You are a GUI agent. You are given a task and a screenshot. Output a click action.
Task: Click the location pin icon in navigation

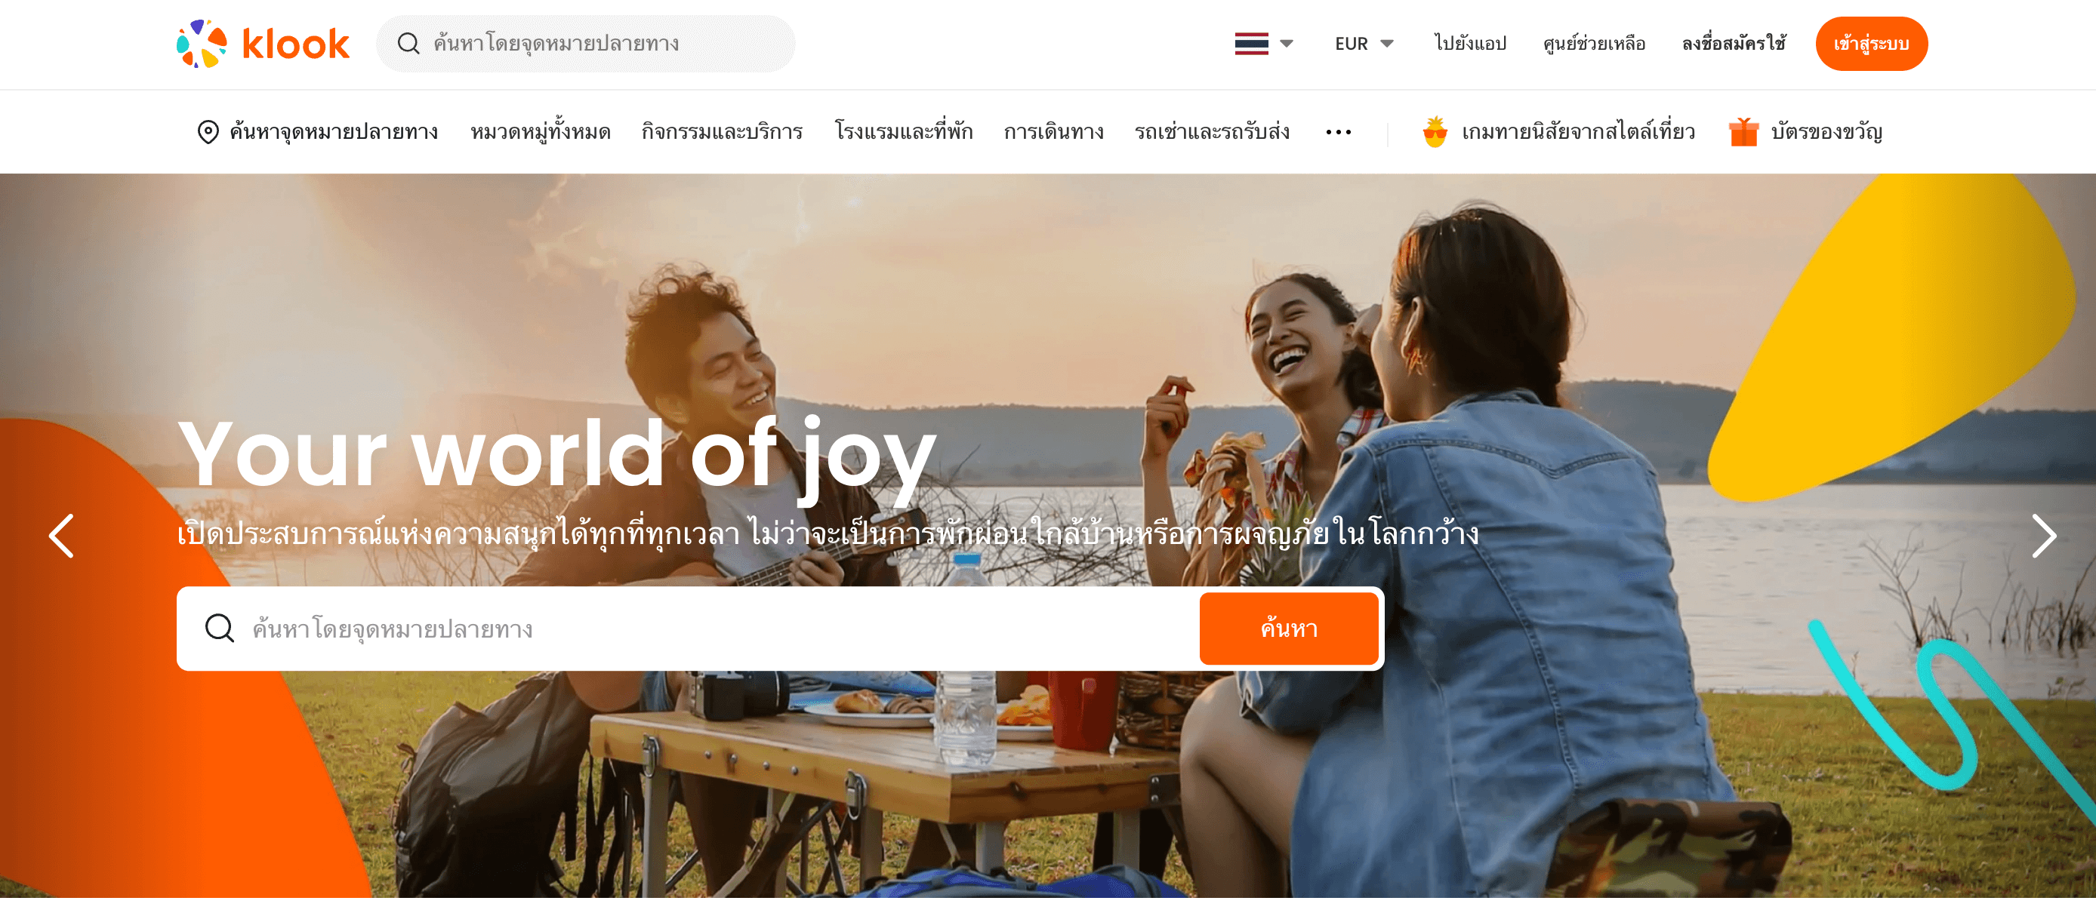[x=208, y=132]
